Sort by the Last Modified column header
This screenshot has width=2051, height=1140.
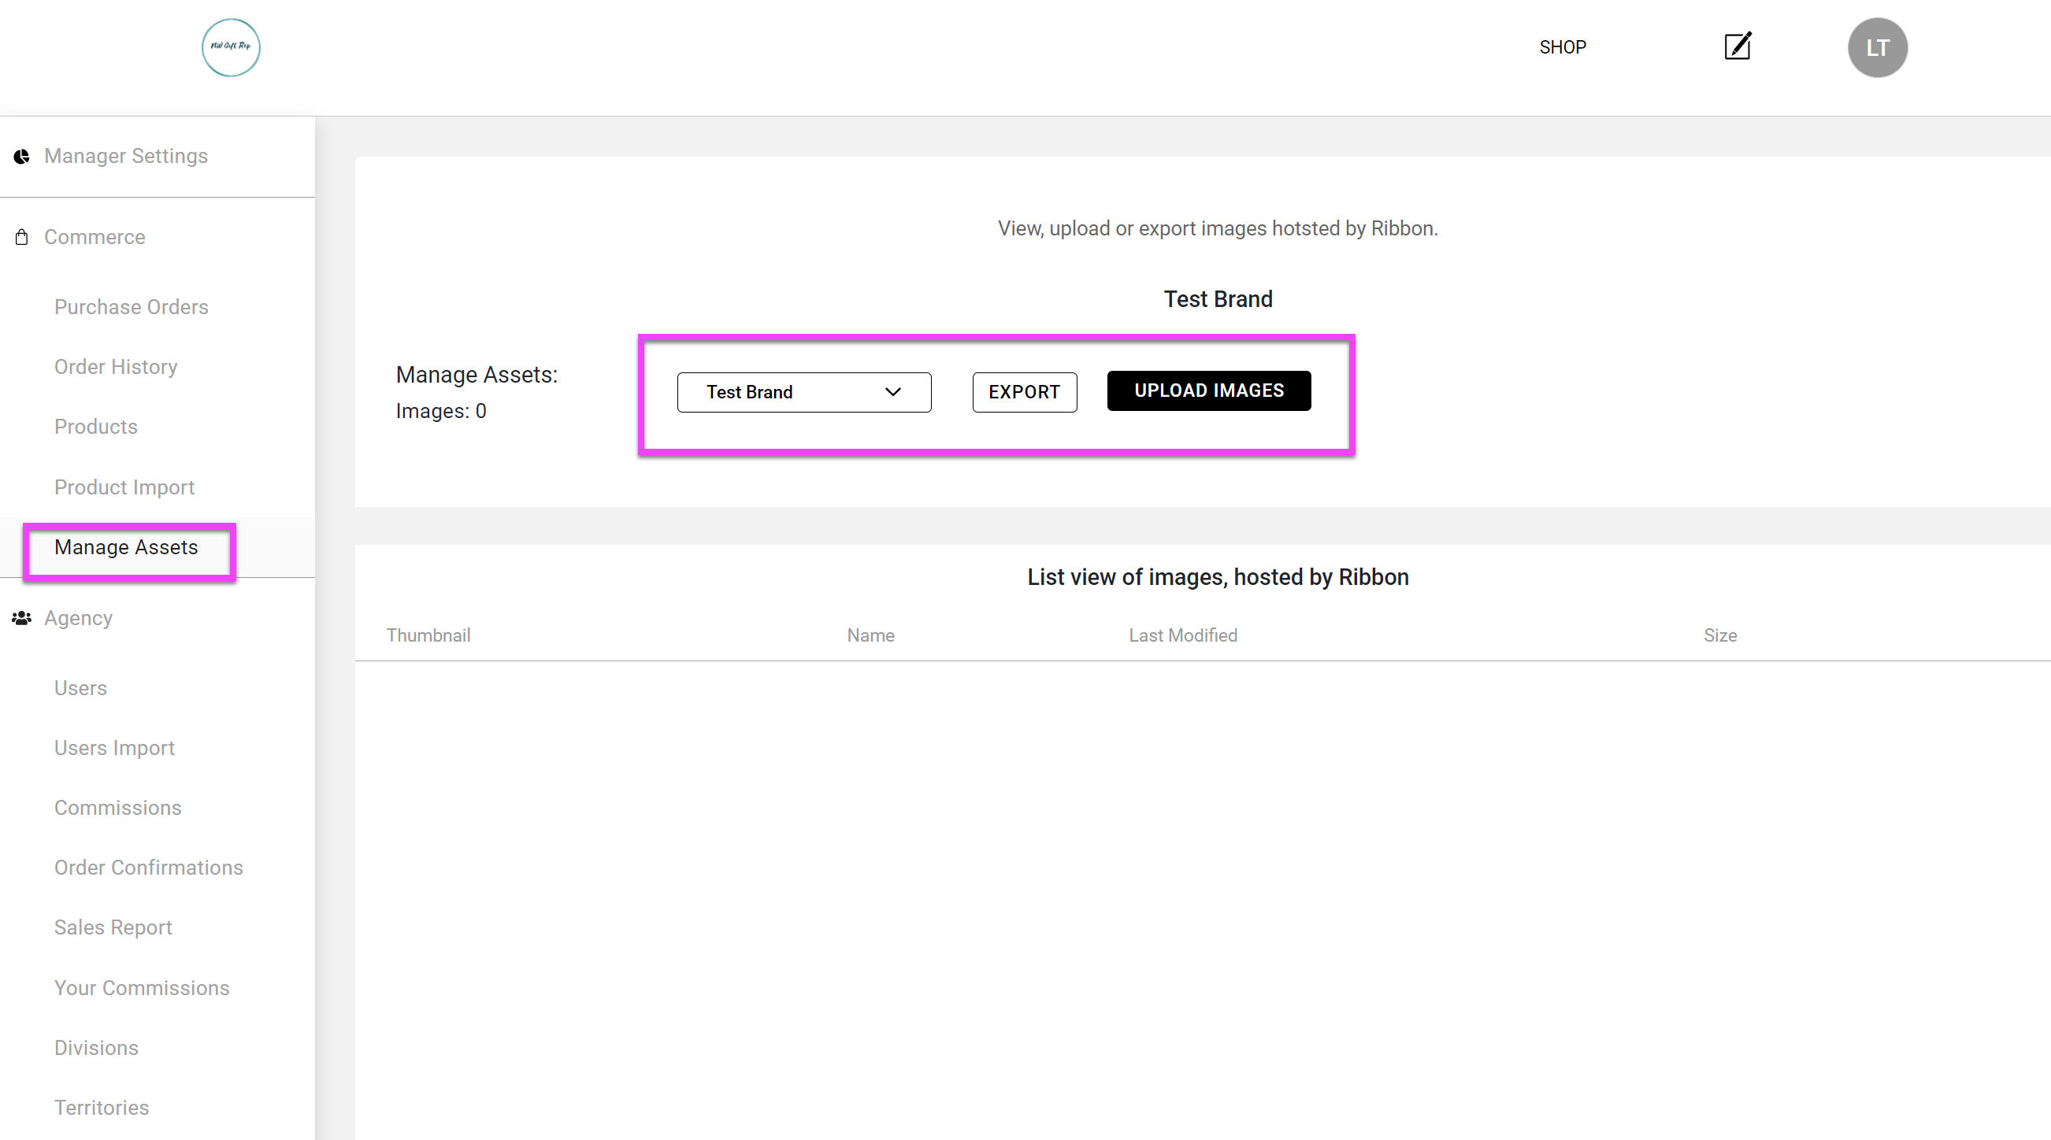(1182, 635)
